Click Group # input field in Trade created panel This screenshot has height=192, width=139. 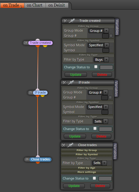pyautogui.click(x=105, y=36)
